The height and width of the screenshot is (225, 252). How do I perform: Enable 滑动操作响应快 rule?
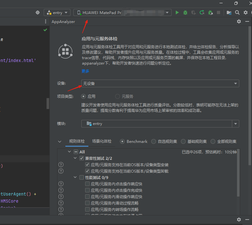(87, 197)
